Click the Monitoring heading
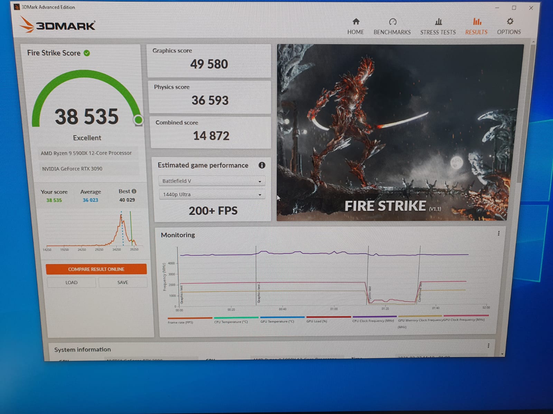Image resolution: width=553 pixels, height=414 pixels. click(x=178, y=235)
